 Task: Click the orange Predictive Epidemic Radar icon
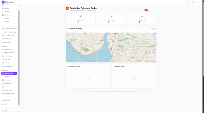coord(67,8)
